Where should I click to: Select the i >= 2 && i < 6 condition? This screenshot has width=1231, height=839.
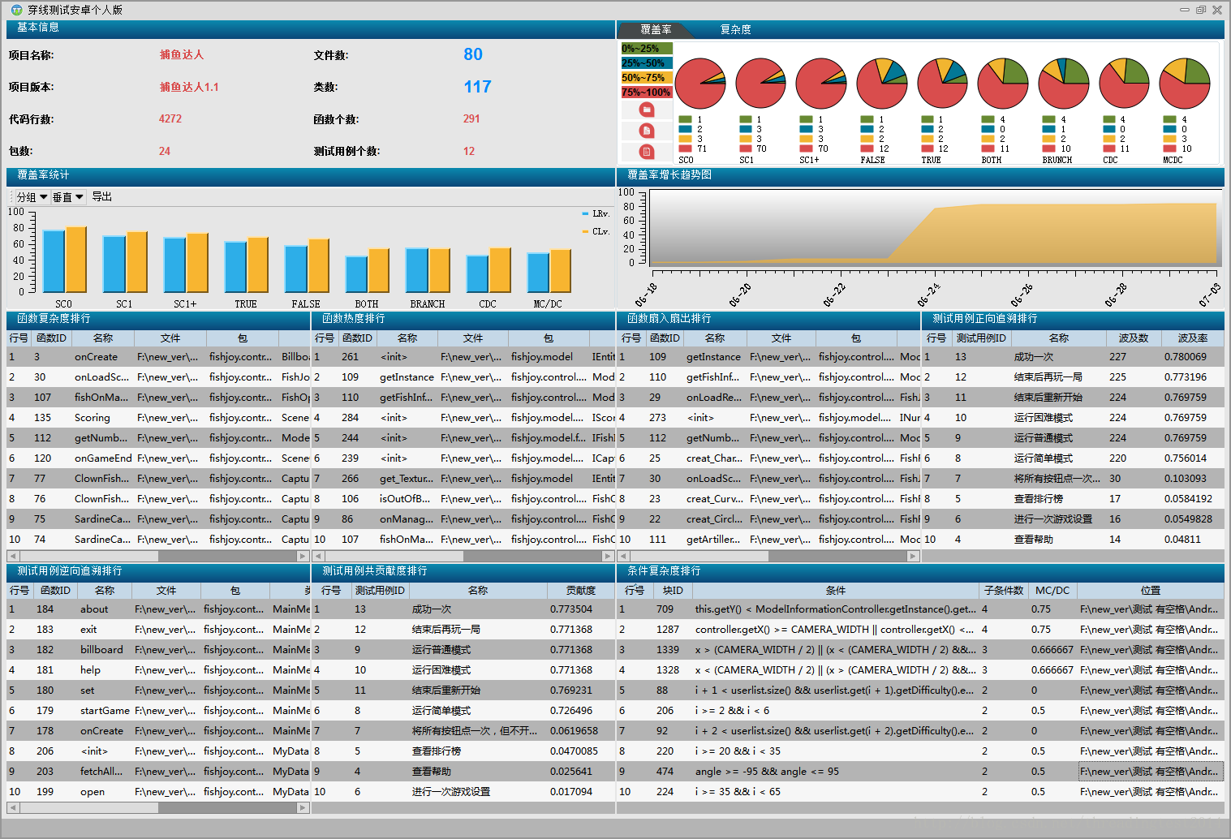[920, 711]
